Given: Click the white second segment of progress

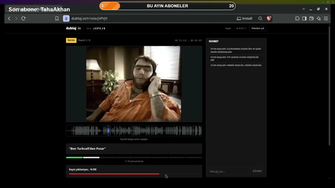Looking at the screenshot, I should click(x=91, y=157).
